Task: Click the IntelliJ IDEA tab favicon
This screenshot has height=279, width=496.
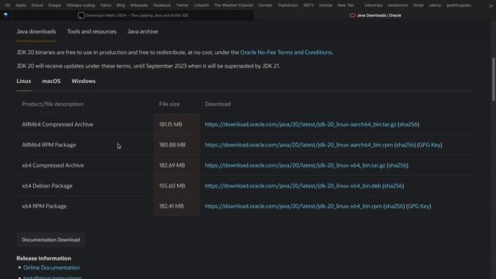Action: (81, 15)
